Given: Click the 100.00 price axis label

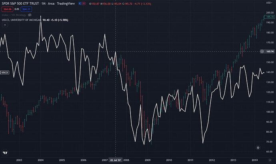Looking at the screenshot, I should [x=270, y=112].
